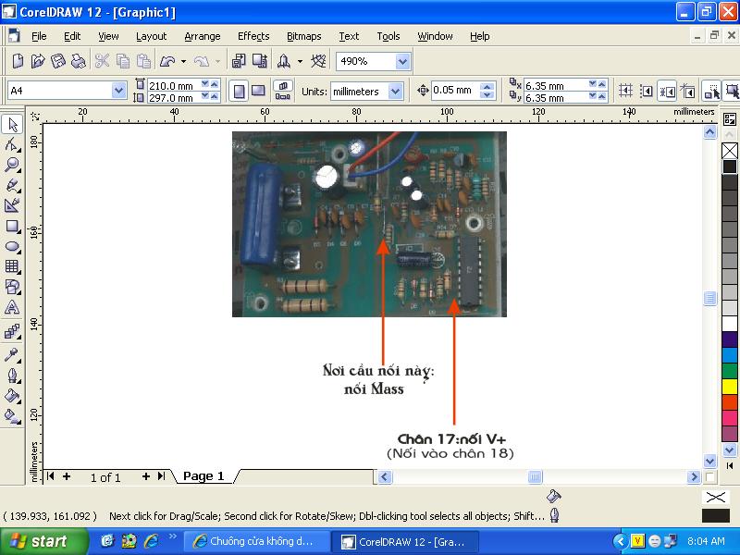Save the current document

click(57, 61)
